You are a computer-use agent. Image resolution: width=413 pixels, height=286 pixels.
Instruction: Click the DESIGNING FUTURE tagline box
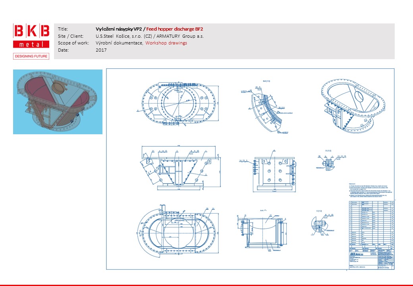(x=31, y=56)
